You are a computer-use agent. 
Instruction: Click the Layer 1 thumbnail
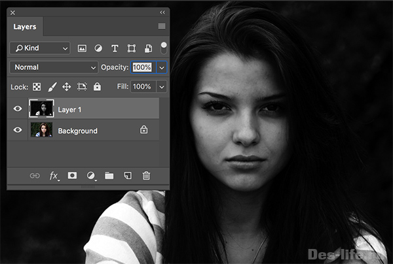(x=41, y=109)
